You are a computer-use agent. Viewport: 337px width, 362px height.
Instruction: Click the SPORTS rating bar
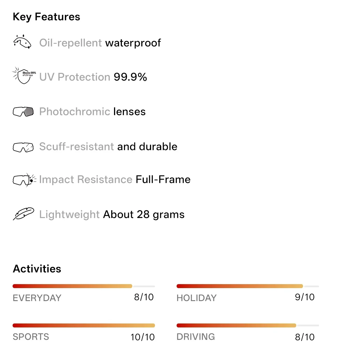point(84,325)
